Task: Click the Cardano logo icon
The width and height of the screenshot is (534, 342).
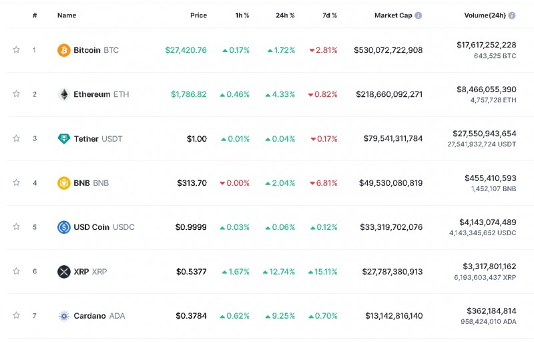Action: click(63, 316)
